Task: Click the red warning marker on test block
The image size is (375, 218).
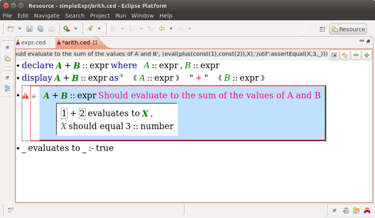Action: (x=25, y=96)
